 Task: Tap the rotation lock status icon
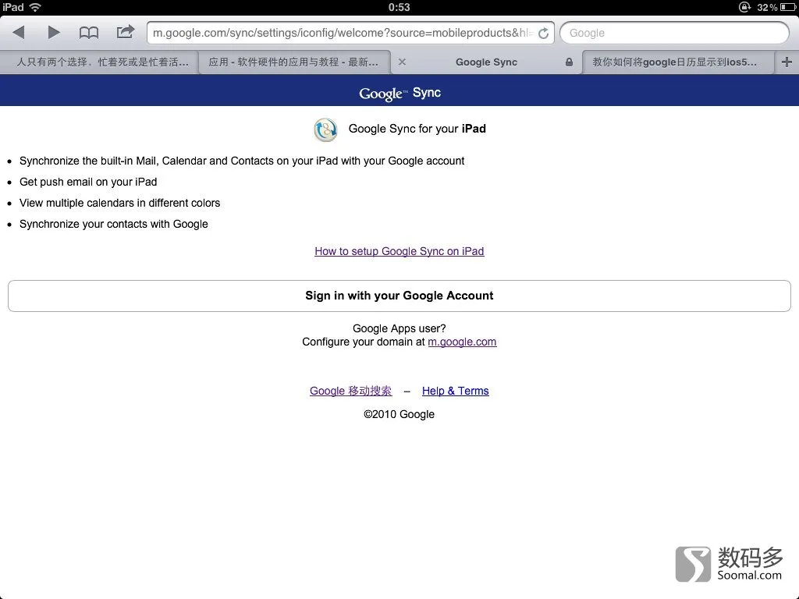[744, 7]
